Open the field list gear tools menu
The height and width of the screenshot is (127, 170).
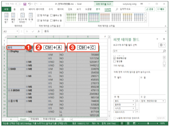[x=162, y=45]
